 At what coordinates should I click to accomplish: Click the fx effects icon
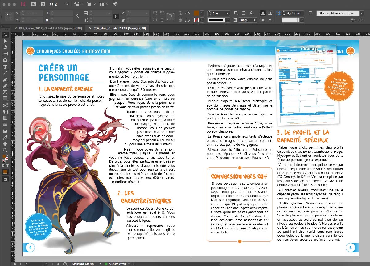click(252, 13)
